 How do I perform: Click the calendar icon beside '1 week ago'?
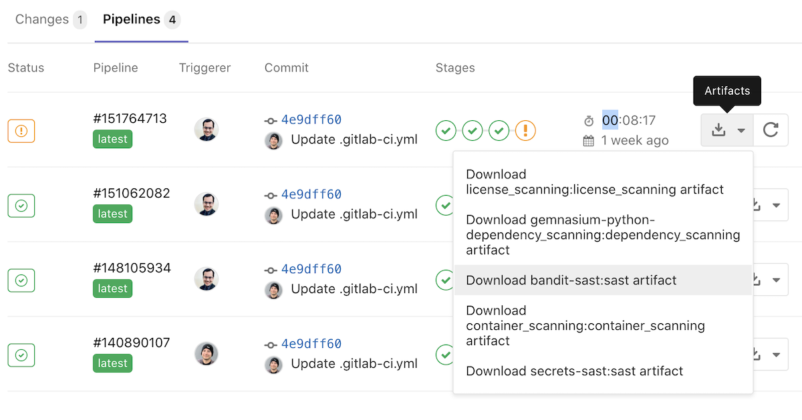pyautogui.click(x=589, y=140)
